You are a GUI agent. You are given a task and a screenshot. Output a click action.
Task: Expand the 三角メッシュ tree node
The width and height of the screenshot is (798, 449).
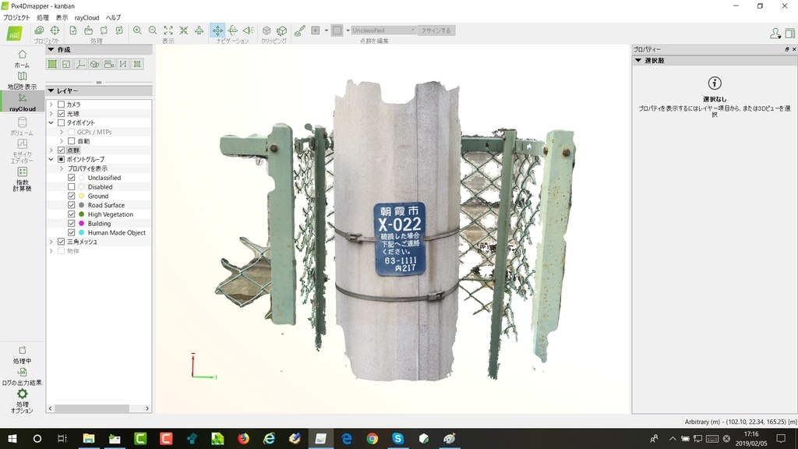tap(51, 242)
